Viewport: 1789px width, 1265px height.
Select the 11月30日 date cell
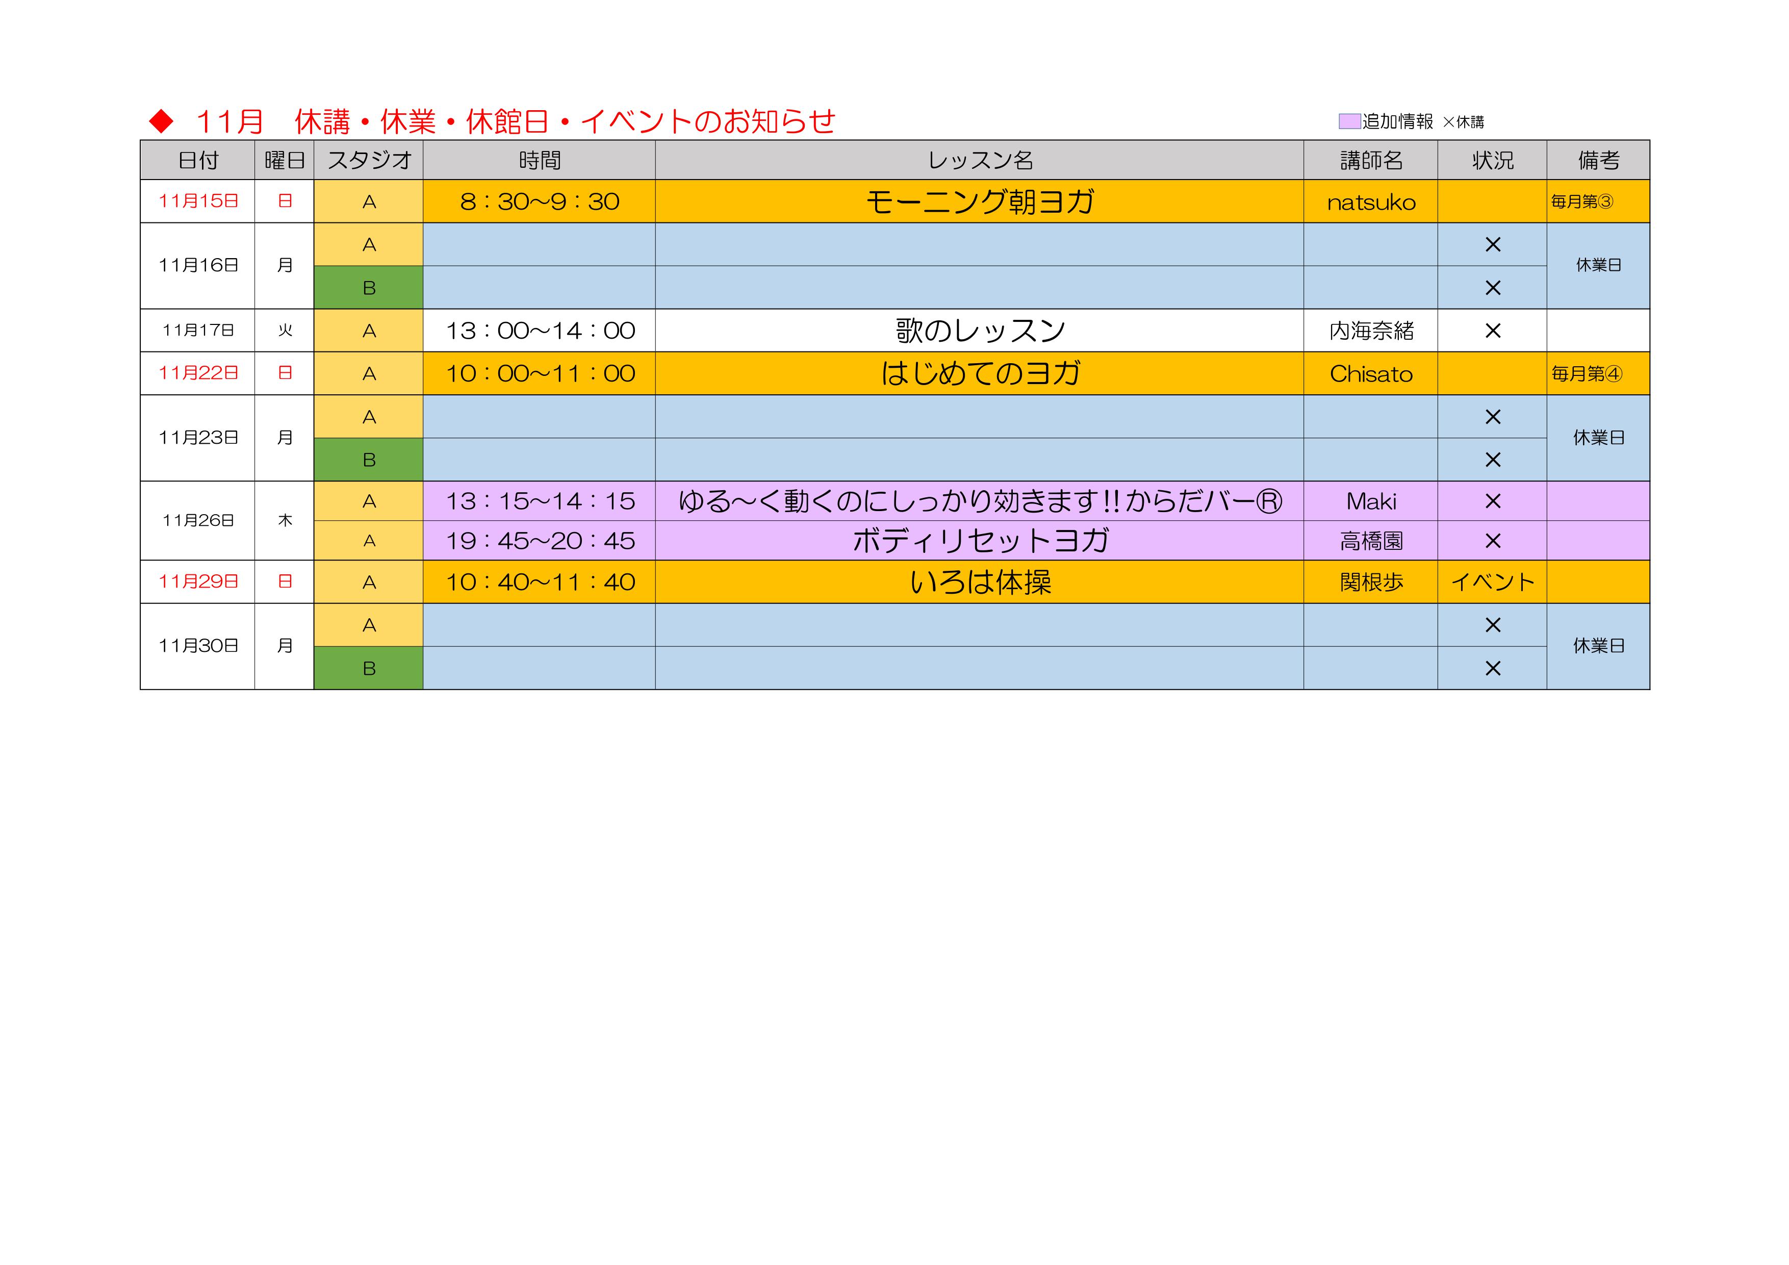[198, 646]
